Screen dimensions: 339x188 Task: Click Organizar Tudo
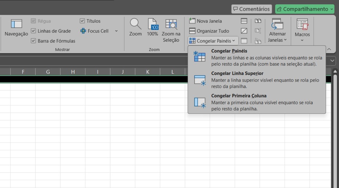pos(209,31)
